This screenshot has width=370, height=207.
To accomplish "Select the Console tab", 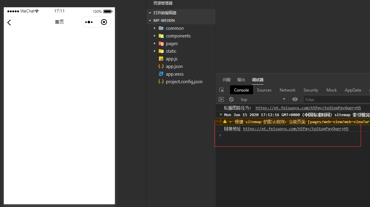I will [x=241, y=90].
